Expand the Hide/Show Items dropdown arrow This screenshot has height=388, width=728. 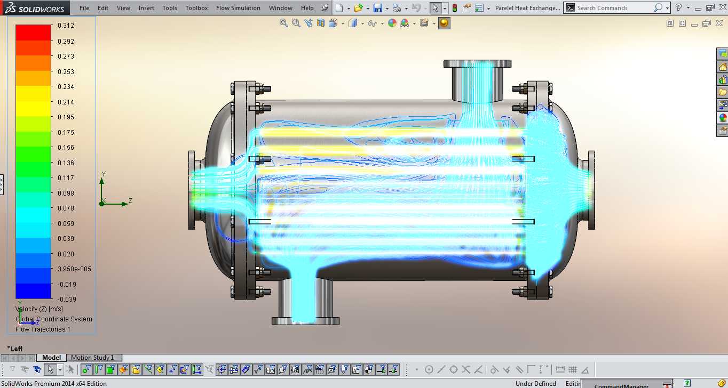click(382, 23)
